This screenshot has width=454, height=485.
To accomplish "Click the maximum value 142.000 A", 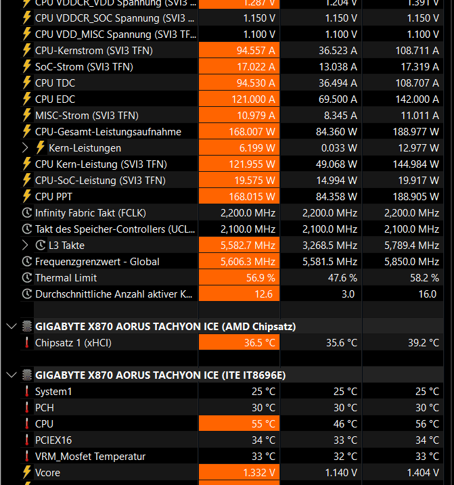I will (x=417, y=99).
